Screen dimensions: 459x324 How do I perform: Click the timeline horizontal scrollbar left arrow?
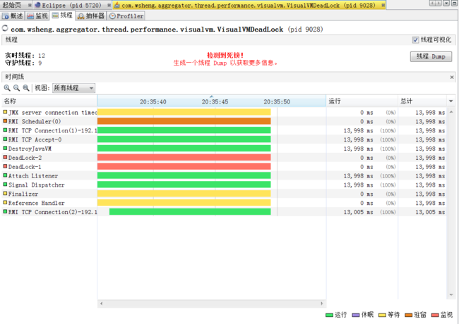click(x=101, y=304)
